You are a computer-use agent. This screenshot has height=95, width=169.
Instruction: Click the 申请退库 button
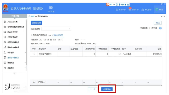[x=107, y=89]
